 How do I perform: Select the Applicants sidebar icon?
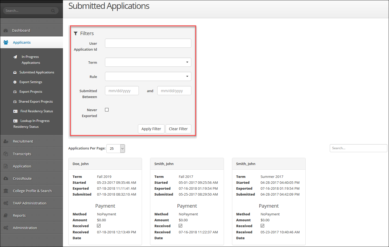pos(6,42)
